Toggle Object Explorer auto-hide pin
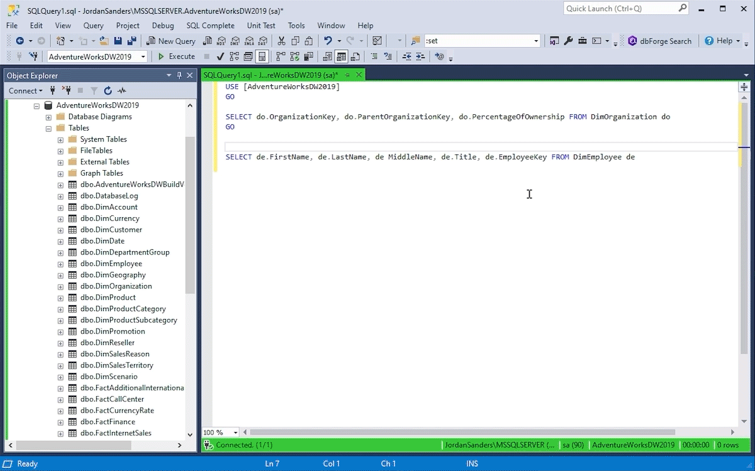Viewport: 755px width, 471px height. point(179,75)
